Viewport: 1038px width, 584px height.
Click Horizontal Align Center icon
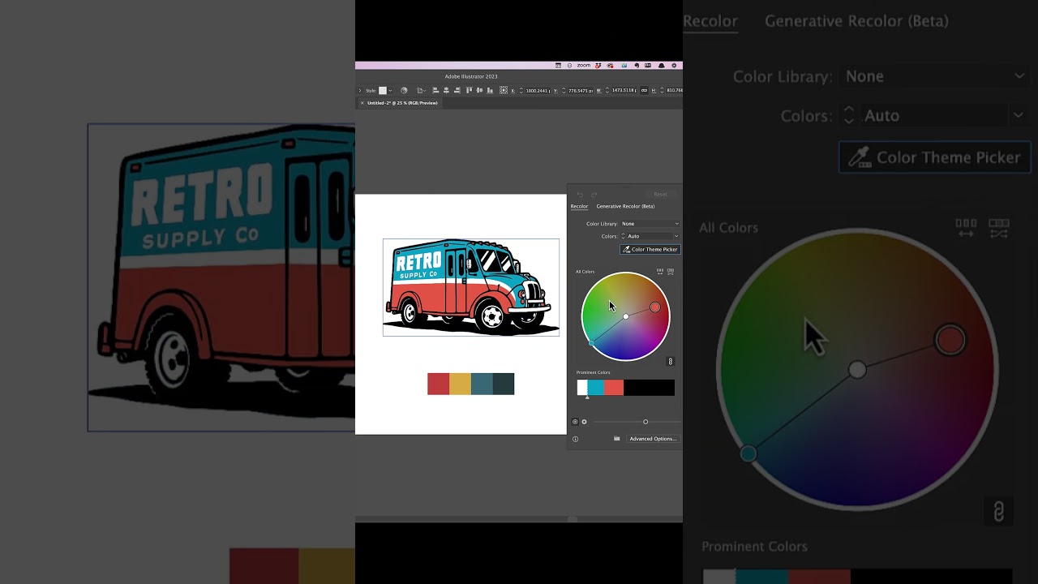point(446,91)
